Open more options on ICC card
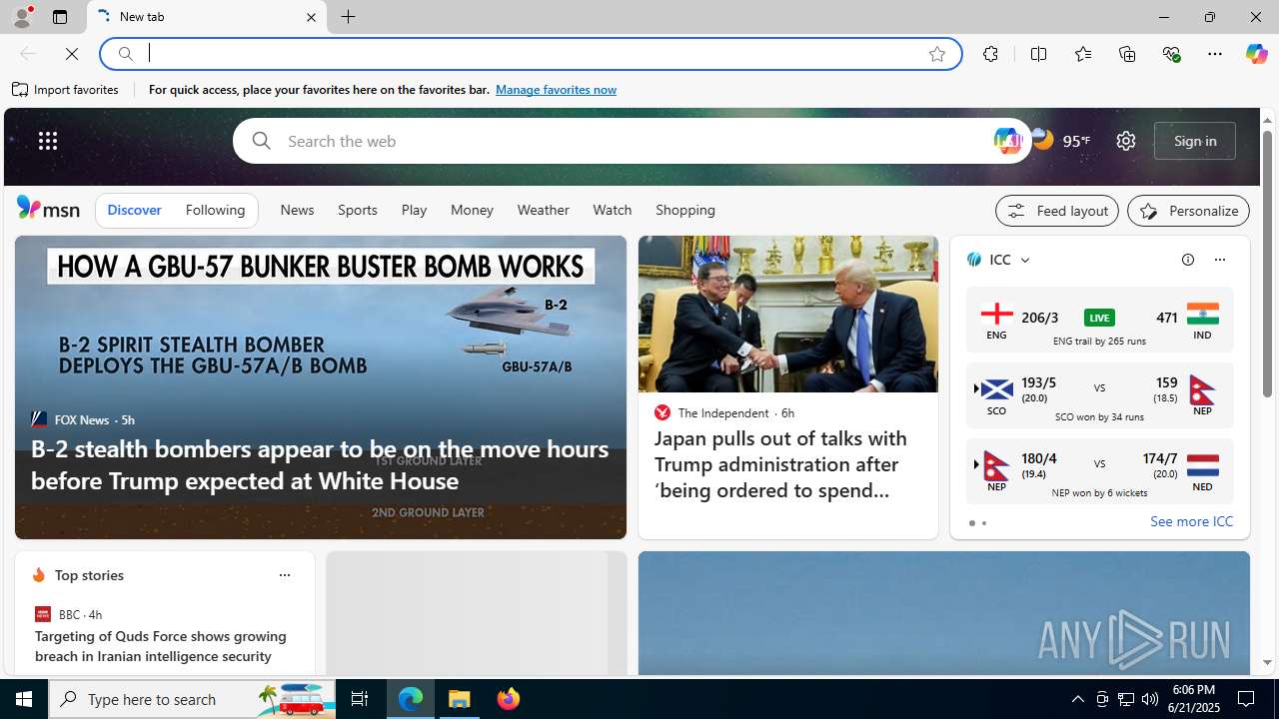This screenshot has width=1279, height=719. coord(1219,260)
